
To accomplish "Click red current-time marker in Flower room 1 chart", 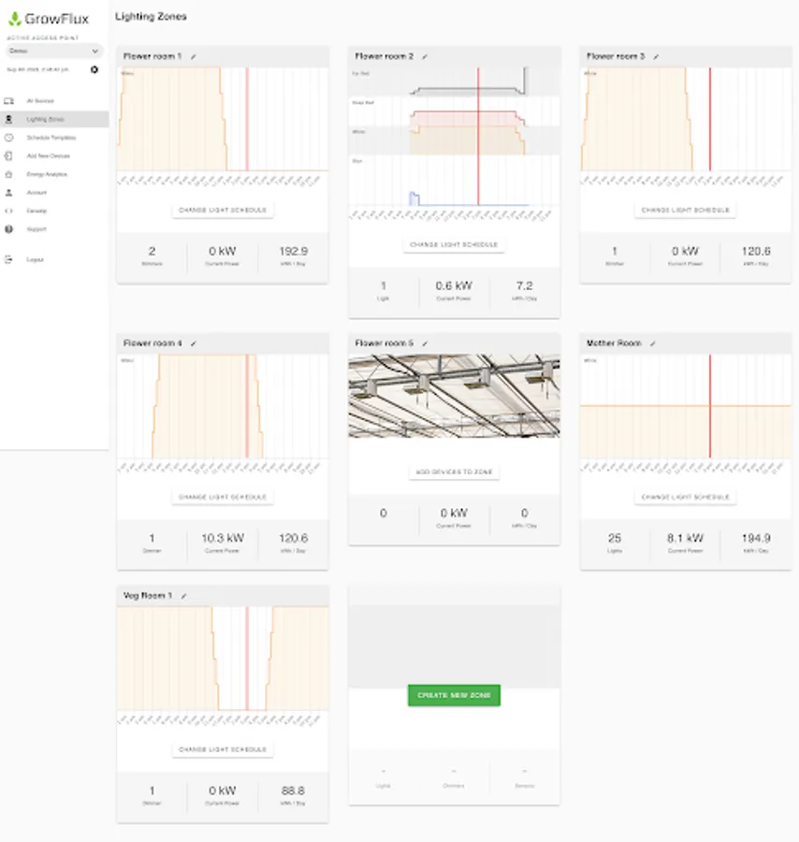I will pyautogui.click(x=247, y=119).
